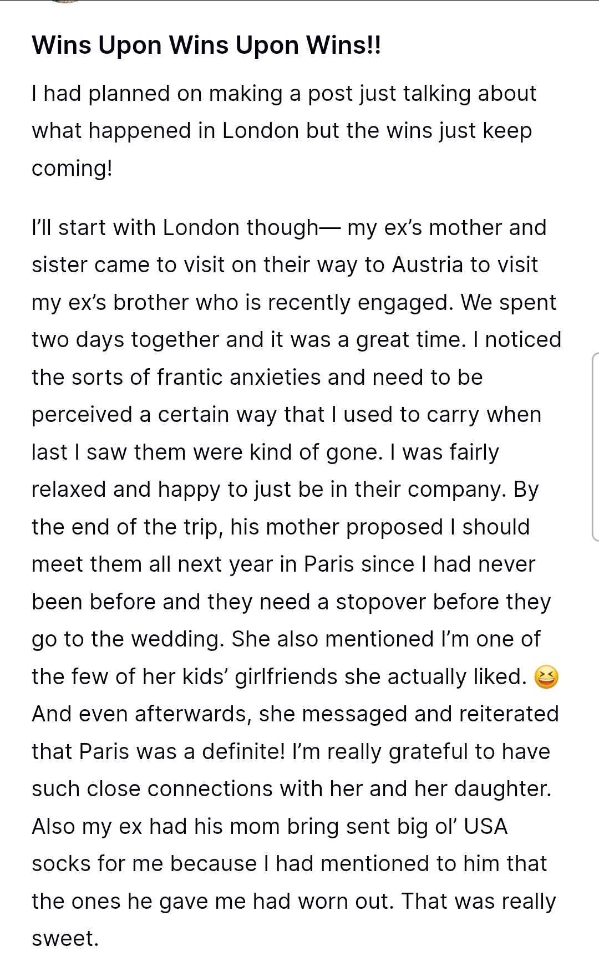Click the word USA in the post
The height and width of the screenshot is (967, 599).
point(486,827)
